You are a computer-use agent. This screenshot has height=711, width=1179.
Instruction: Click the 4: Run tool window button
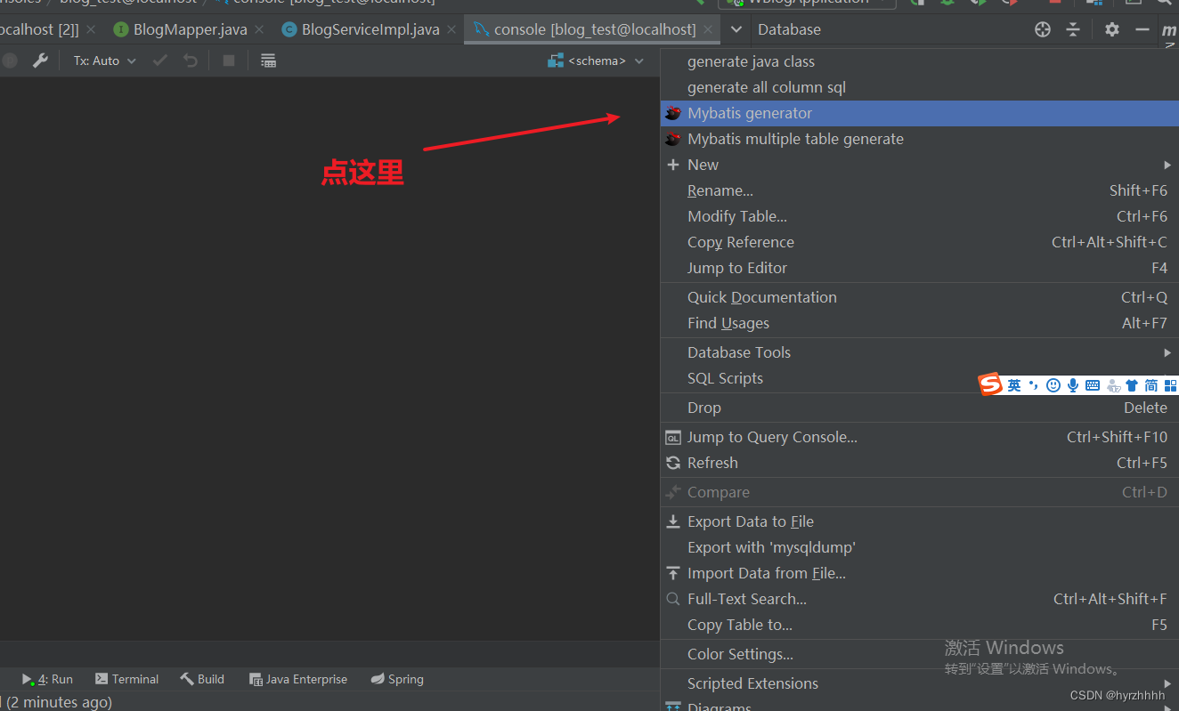tap(48, 679)
